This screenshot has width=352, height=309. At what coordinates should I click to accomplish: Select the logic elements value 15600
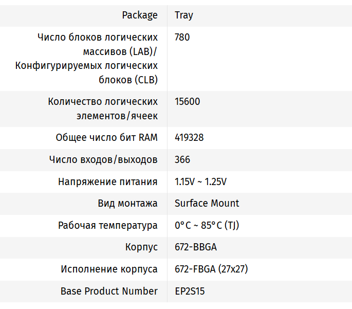pyautogui.click(x=187, y=101)
